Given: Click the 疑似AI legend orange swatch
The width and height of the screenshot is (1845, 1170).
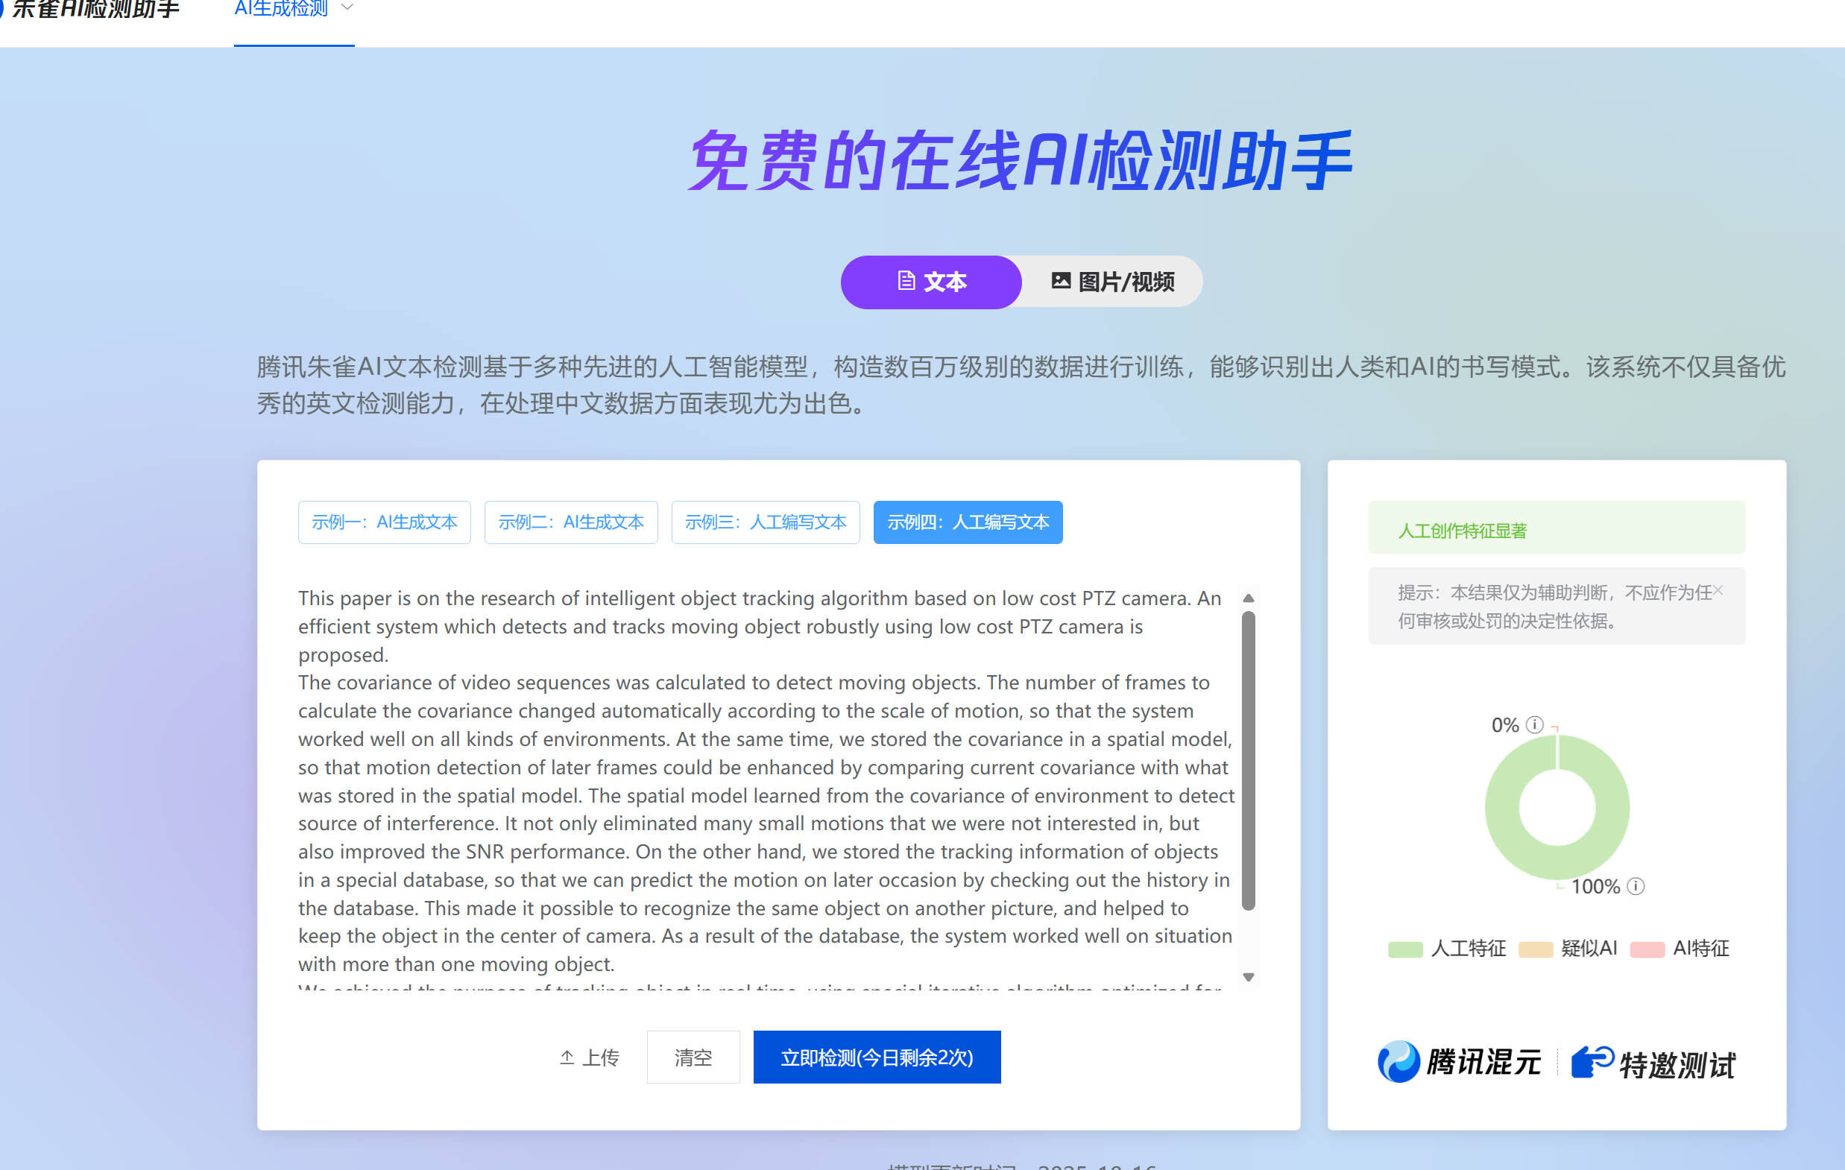Looking at the screenshot, I should pos(1536,949).
